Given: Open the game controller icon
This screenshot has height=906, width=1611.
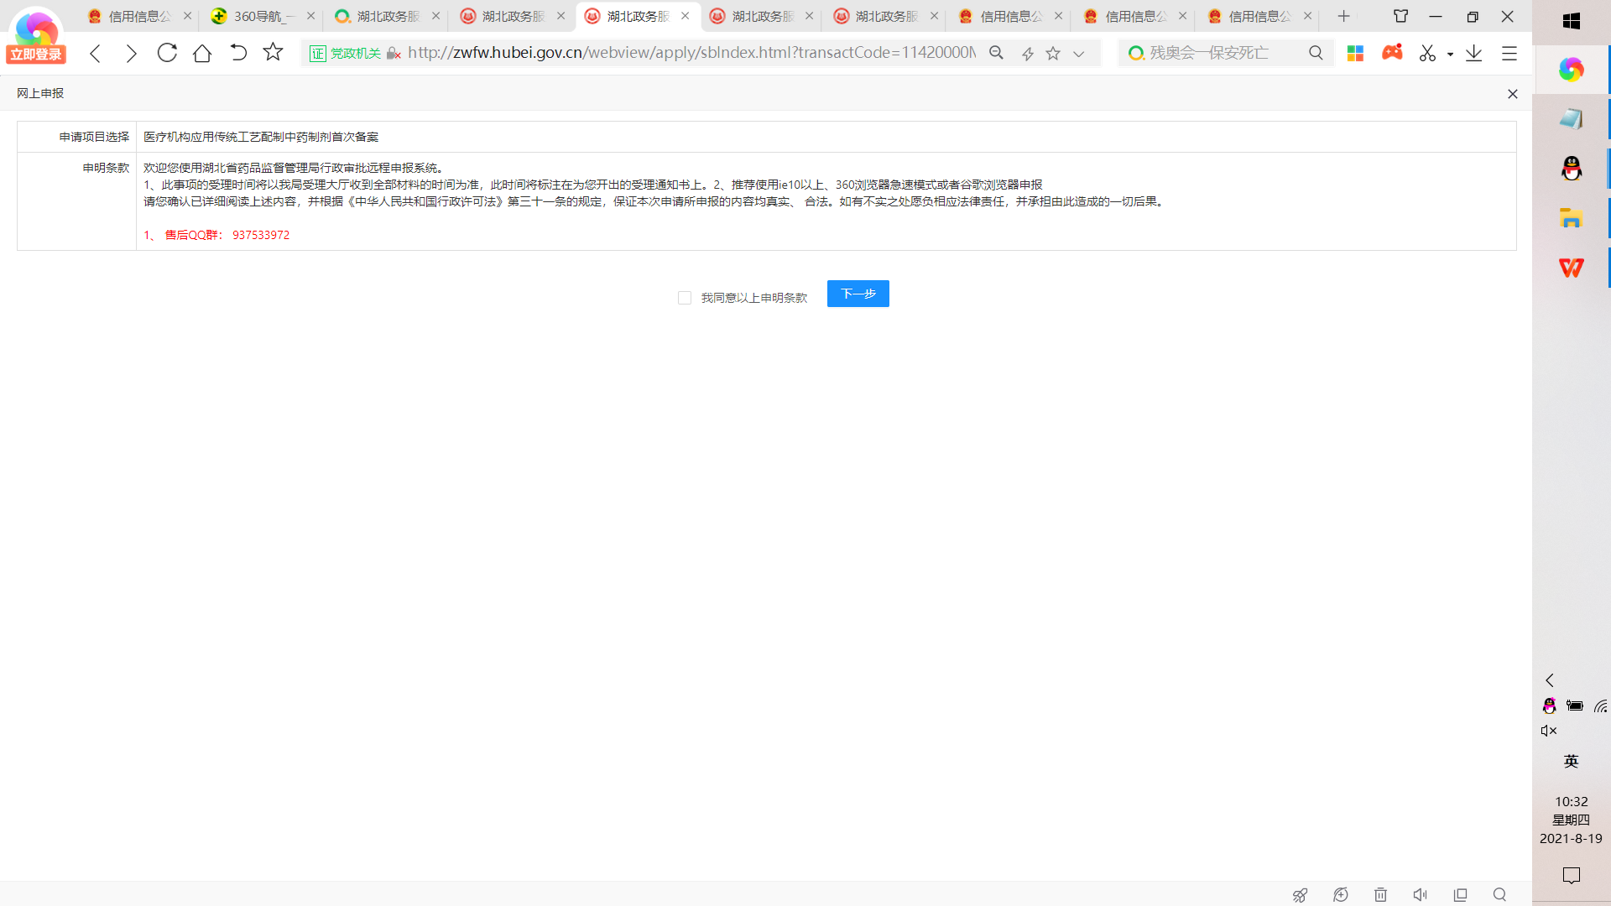Looking at the screenshot, I should click(1392, 53).
